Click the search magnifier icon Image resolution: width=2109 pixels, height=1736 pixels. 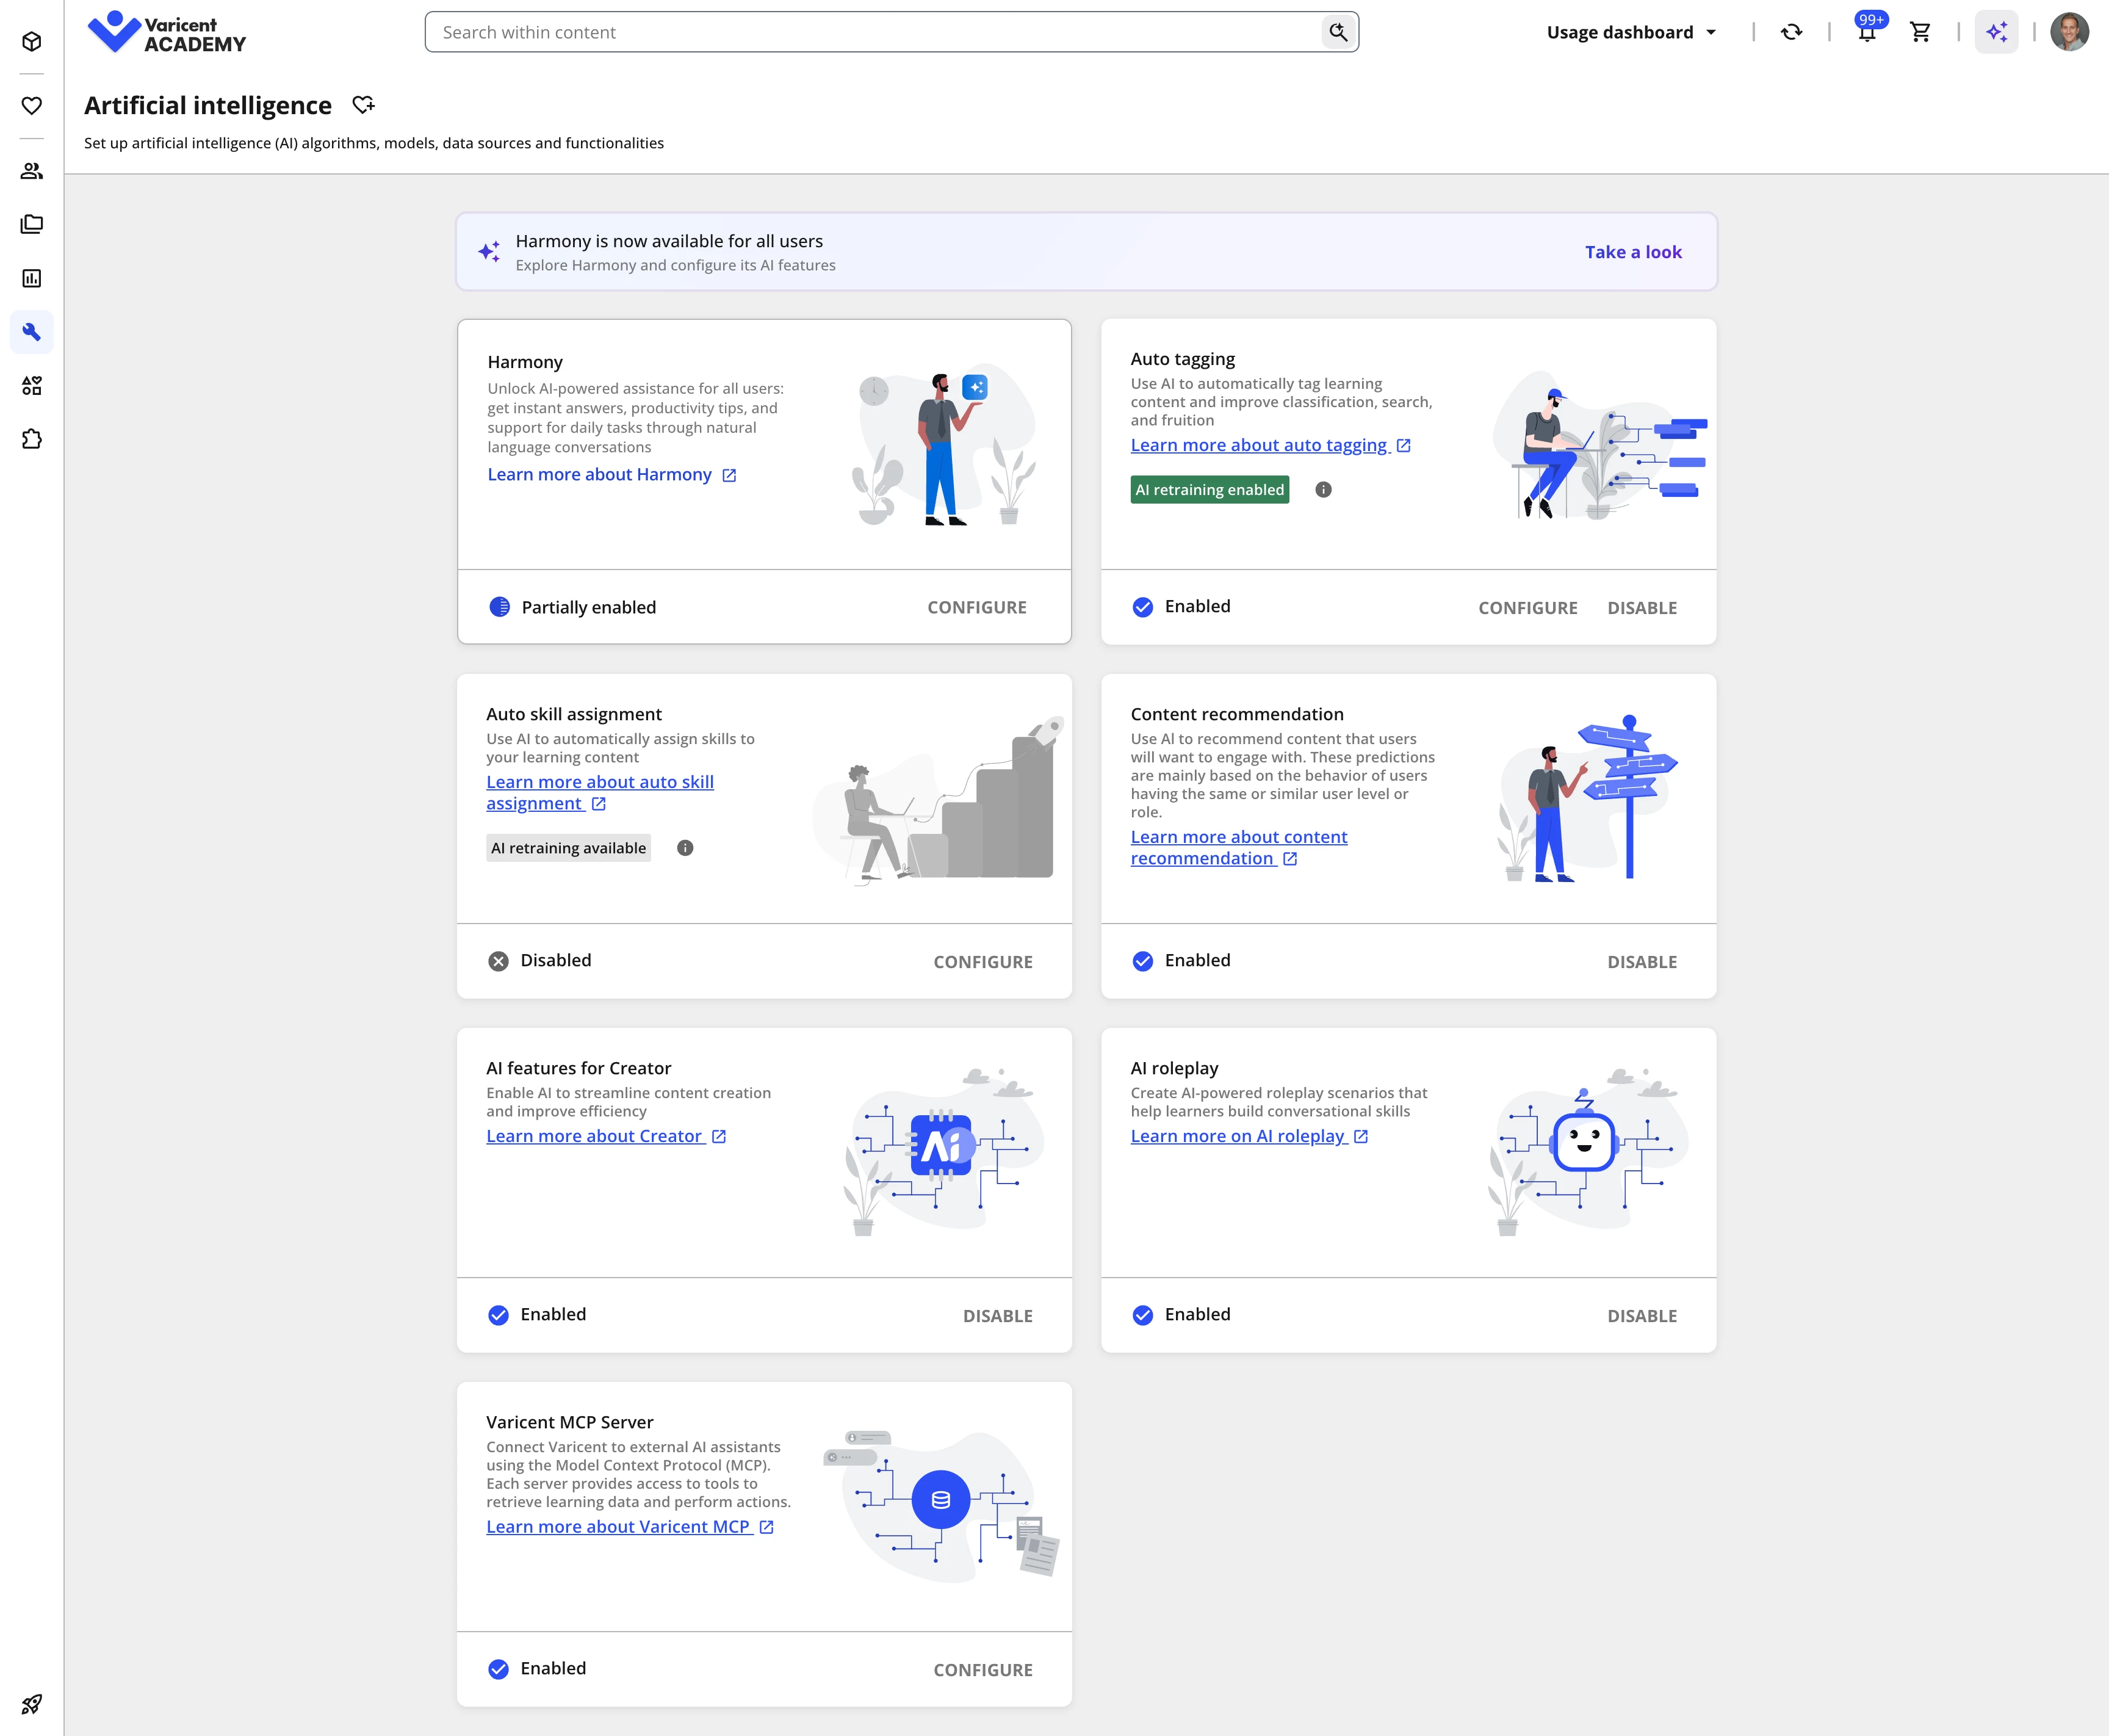point(1338,32)
